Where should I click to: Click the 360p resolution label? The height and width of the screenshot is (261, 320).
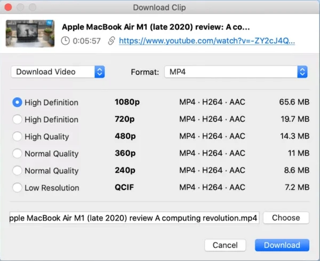point(125,153)
